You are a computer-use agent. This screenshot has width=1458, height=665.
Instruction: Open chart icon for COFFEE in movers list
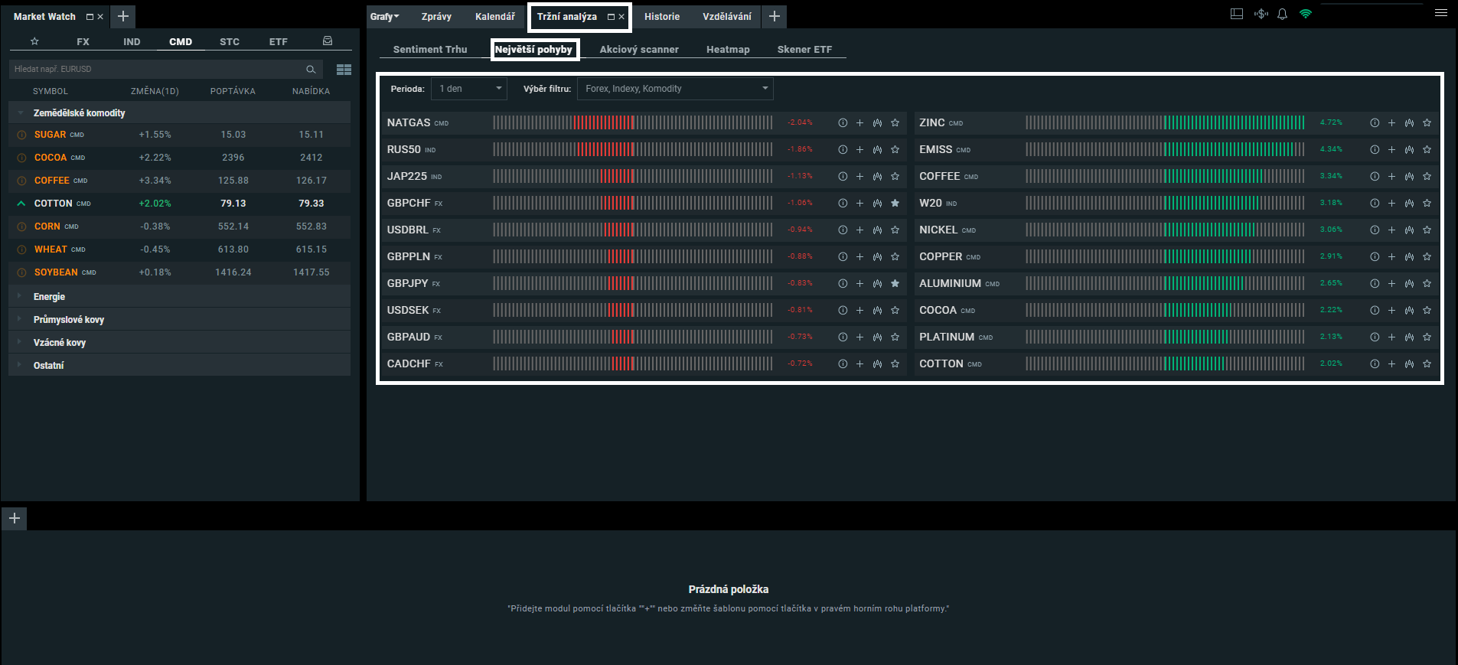pos(1409,176)
